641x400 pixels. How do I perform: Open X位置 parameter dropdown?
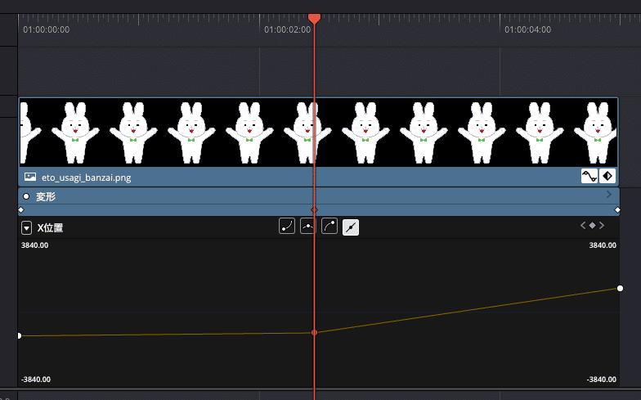[26, 227]
